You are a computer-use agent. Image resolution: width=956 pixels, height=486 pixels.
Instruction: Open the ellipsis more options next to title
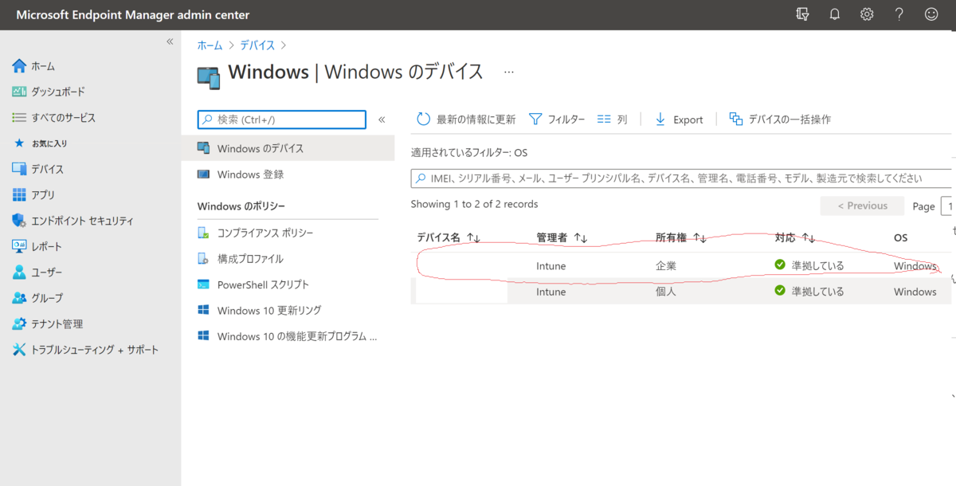[x=509, y=72]
